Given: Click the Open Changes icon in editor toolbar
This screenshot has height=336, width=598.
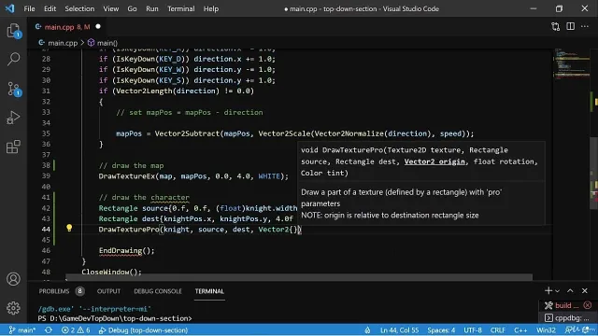Looking at the screenshot, I should pyautogui.click(x=555, y=26).
